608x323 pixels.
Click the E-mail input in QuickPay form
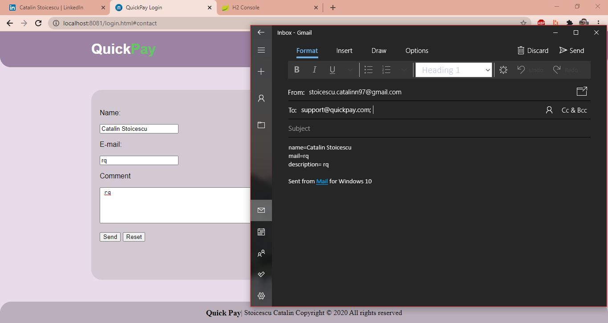point(139,160)
